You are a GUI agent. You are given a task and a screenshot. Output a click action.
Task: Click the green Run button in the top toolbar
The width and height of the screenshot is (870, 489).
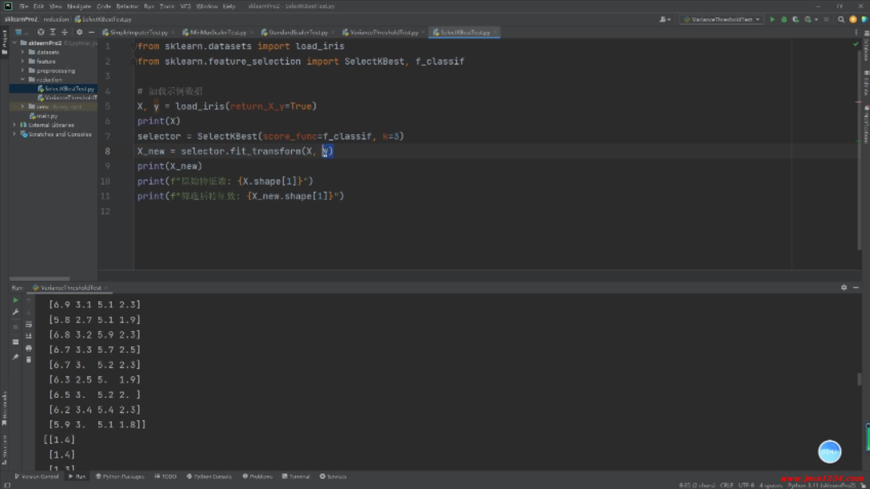(772, 19)
